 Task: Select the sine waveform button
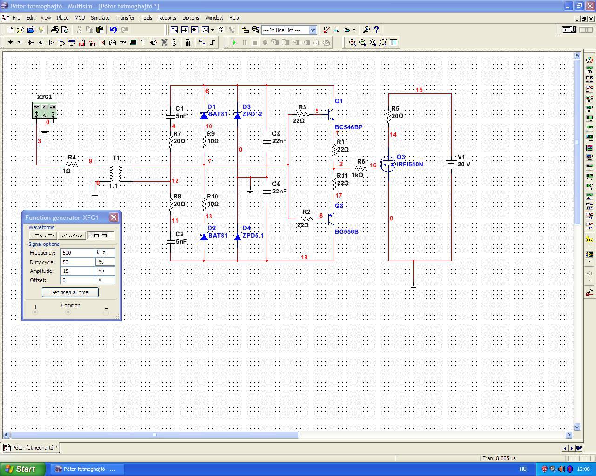[42, 236]
